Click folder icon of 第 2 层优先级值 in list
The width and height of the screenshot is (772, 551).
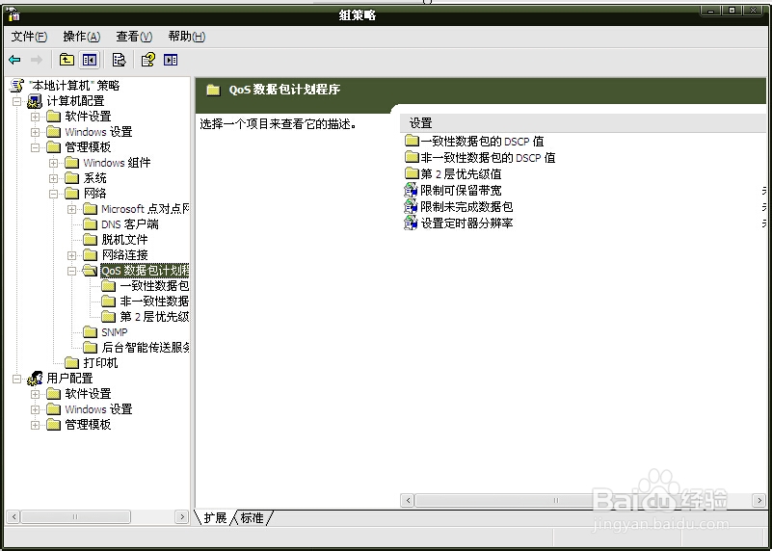pyautogui.click(x=412, y=173)
